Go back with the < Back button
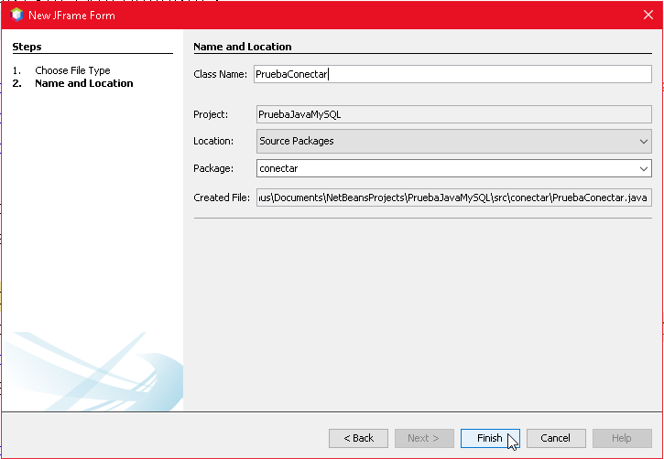The height and width of the screenshot is (459, 664). click(x=358, y=438)
